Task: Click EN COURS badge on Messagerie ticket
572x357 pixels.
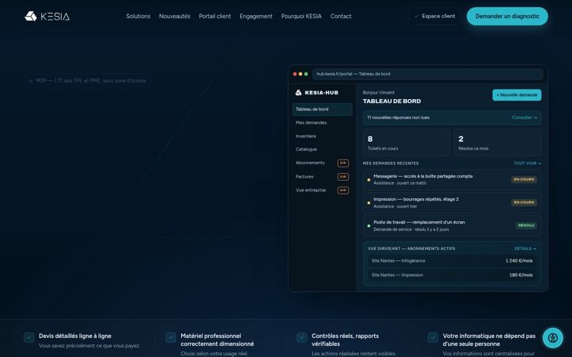Action: click(524, 179)
